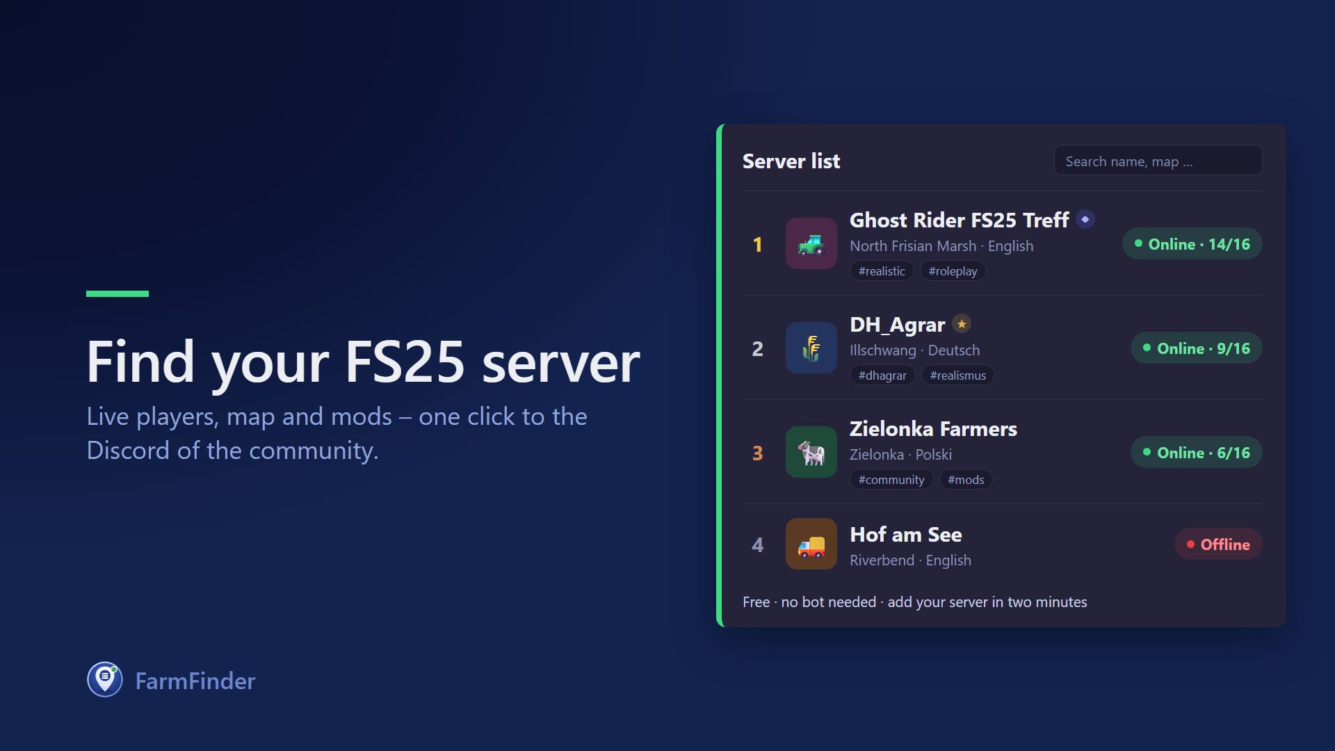Click the Online 9/16 status badge
Image resolution: width=1335 pixels, height=751 pixels.
(1196, 348)
